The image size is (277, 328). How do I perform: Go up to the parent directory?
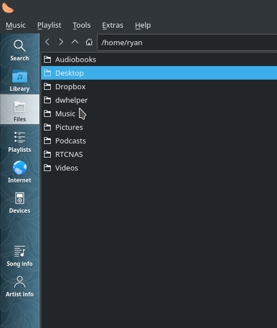[x=75, y=42]
